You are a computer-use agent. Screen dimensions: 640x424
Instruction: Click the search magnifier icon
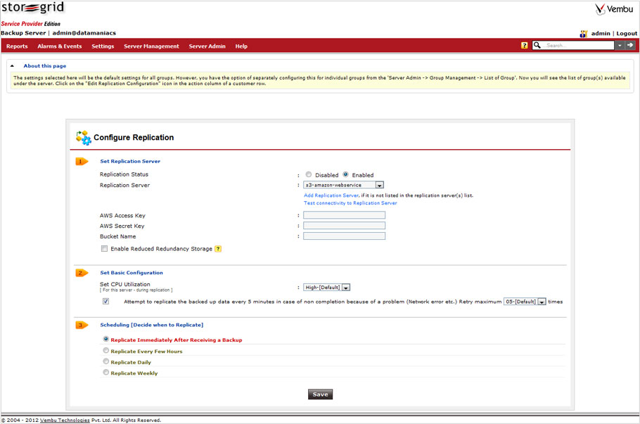pyautogui.click(x=537, y=46)
